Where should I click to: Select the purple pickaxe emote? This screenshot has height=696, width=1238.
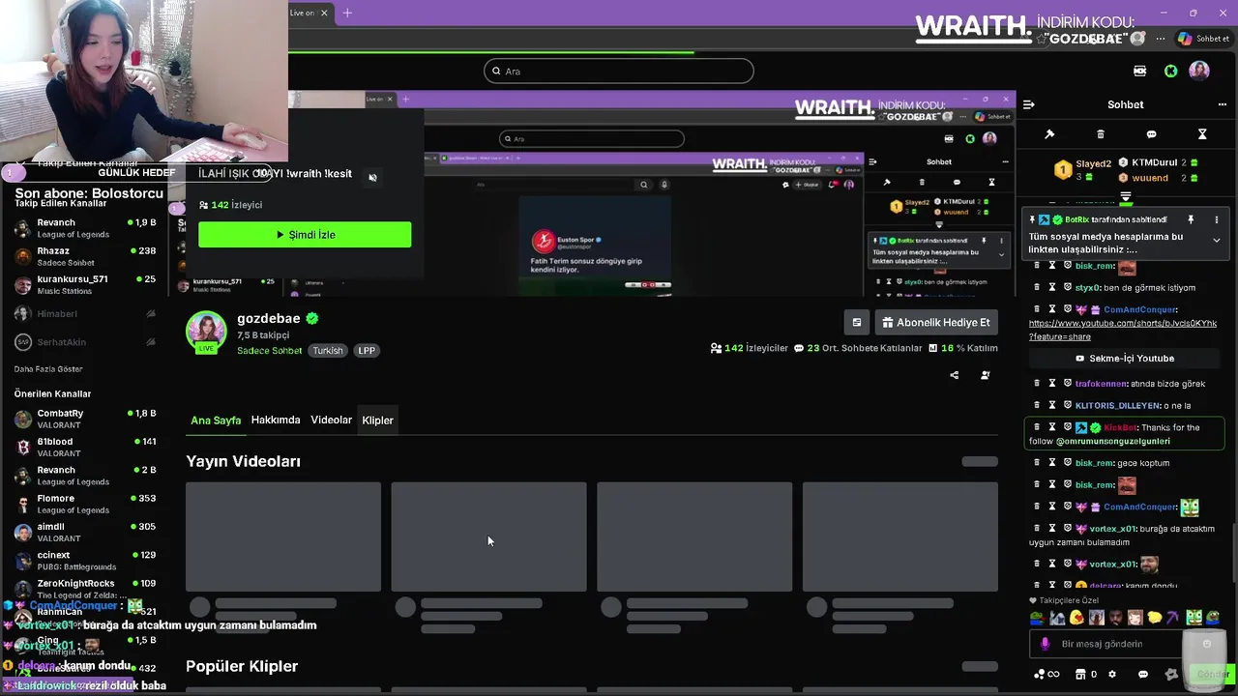[x=1172, y=618]
